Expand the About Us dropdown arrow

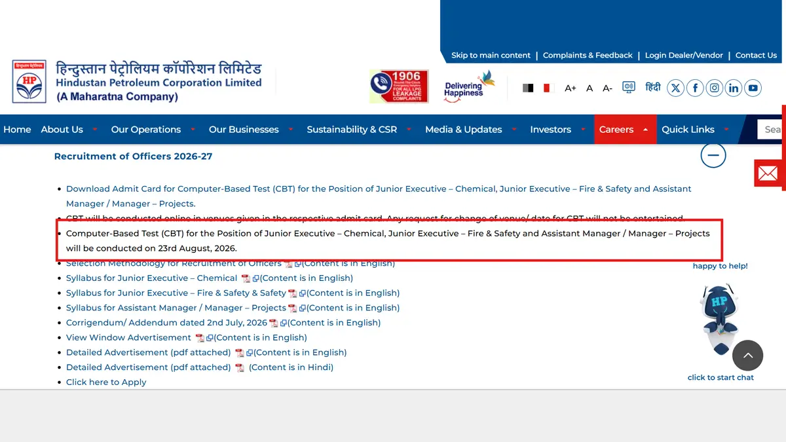94,130
